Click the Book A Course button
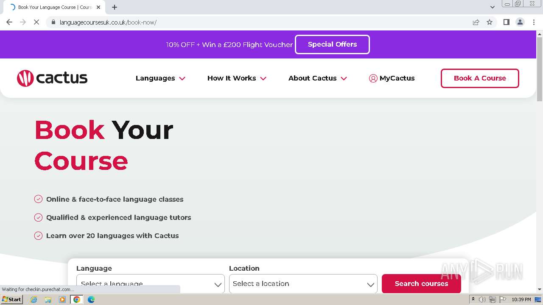Screen dimensions: 543x305 480,78
